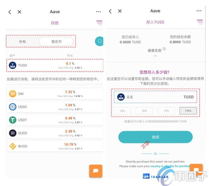Click the 10.78 % rate for BUSD
The height and width of the screenshot is (186, 209).
click(70, 145)
